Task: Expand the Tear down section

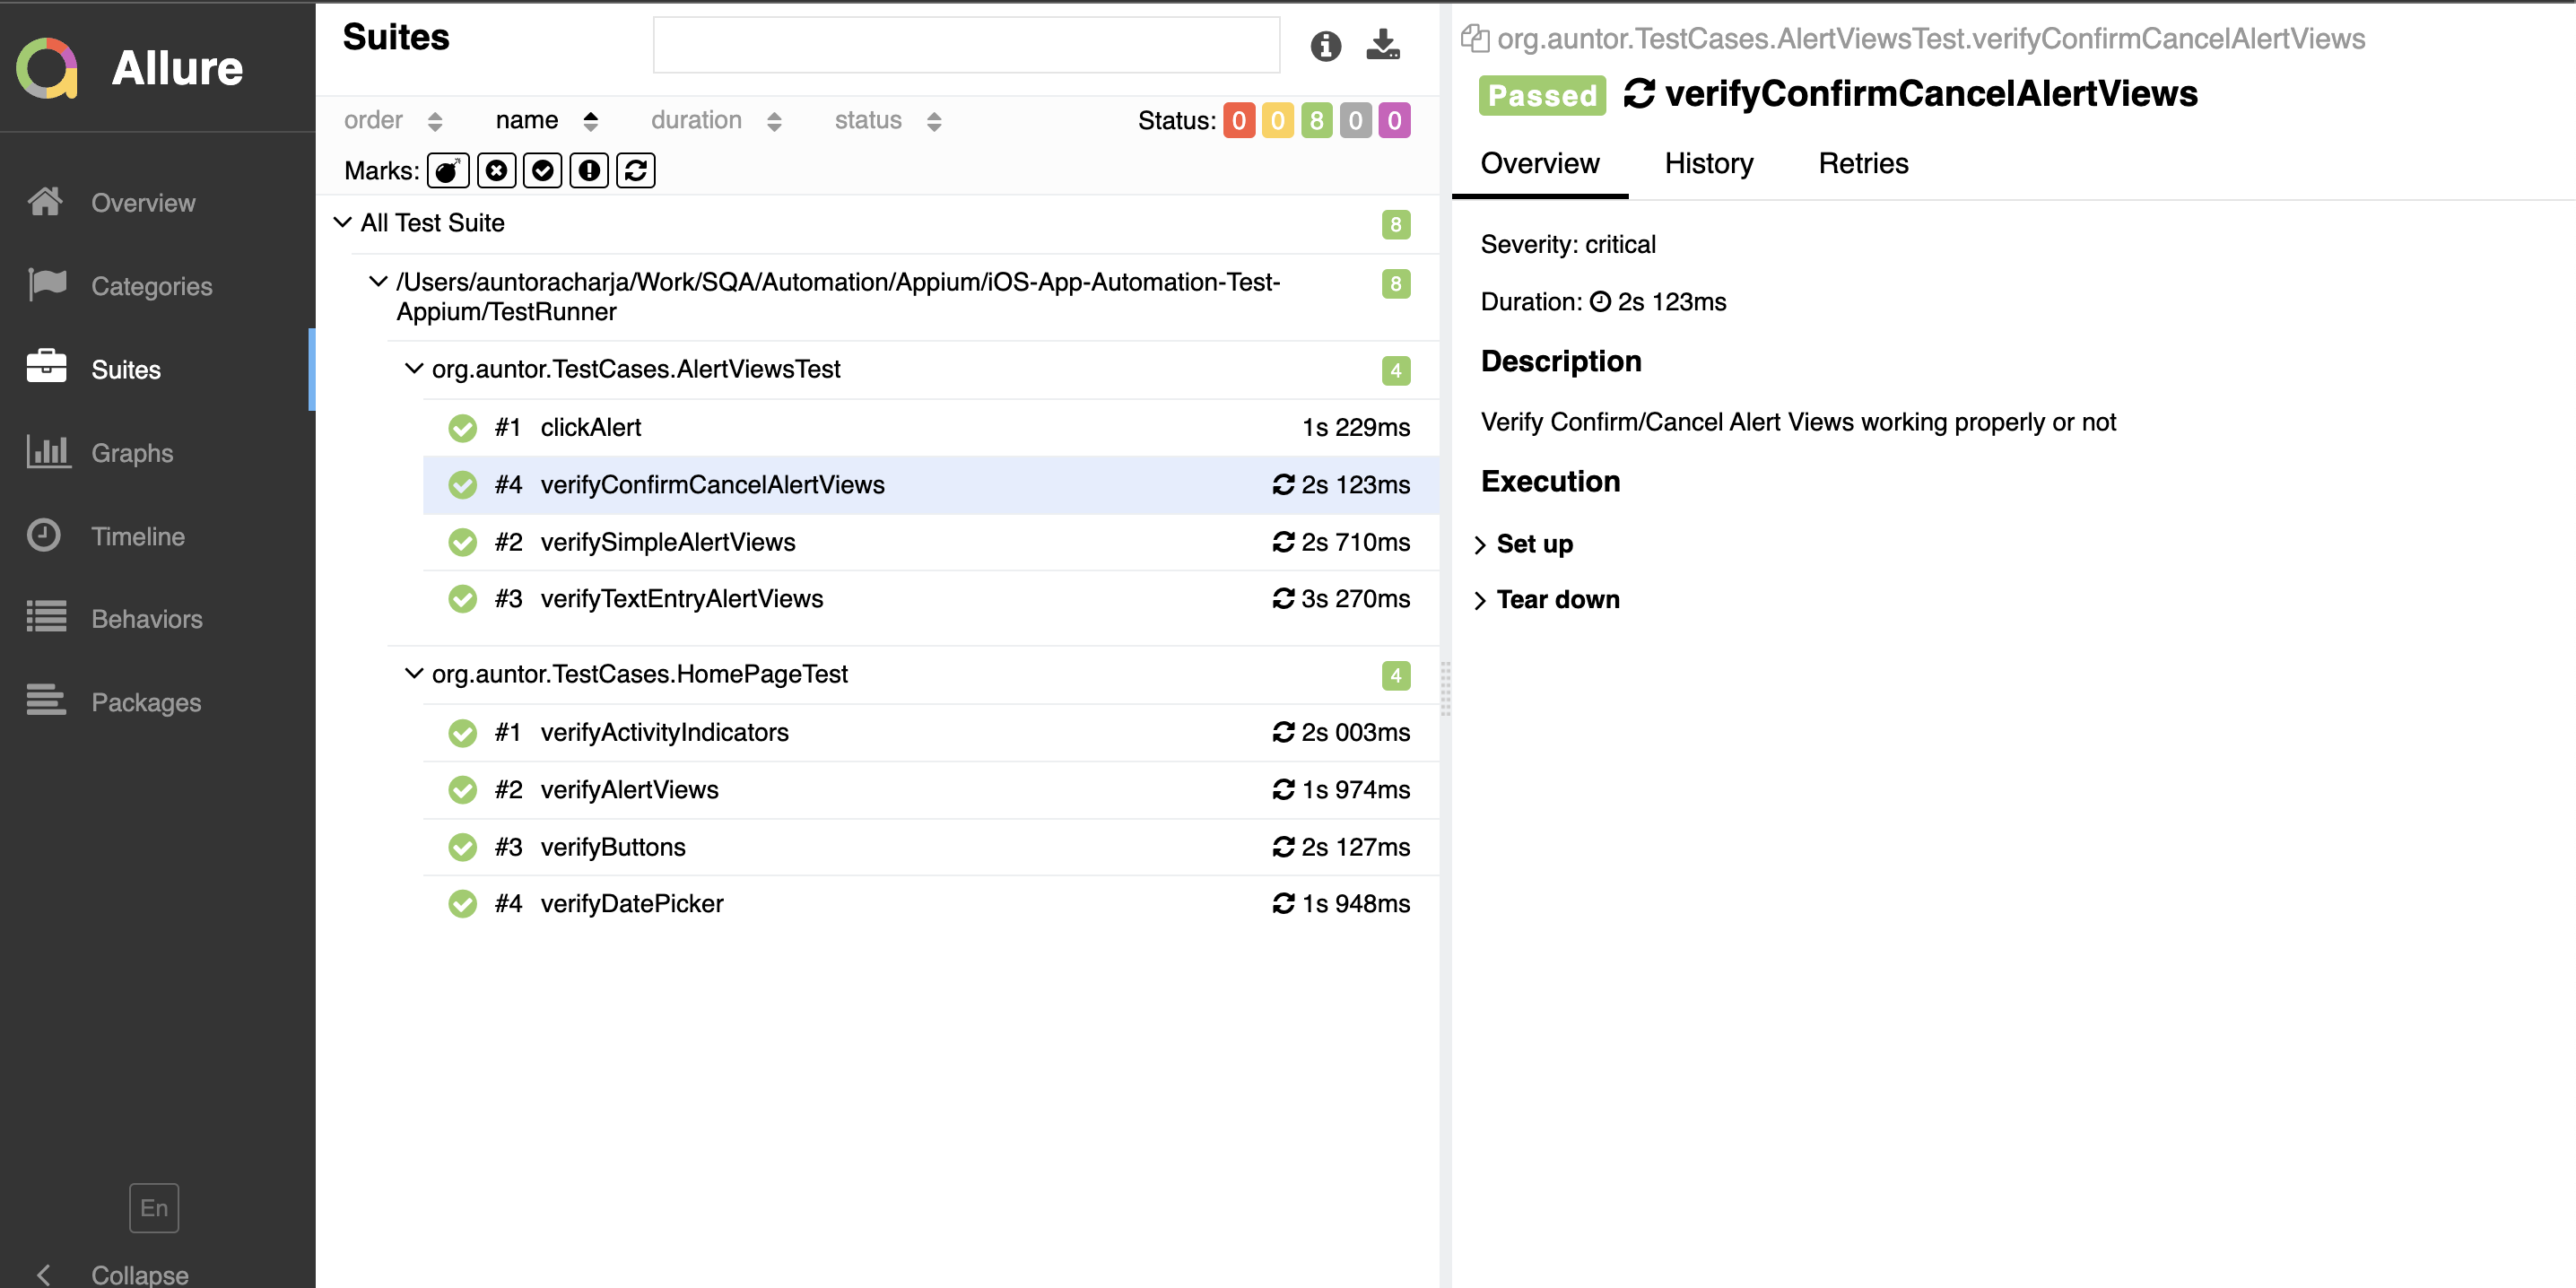Action: [1547, 599]
